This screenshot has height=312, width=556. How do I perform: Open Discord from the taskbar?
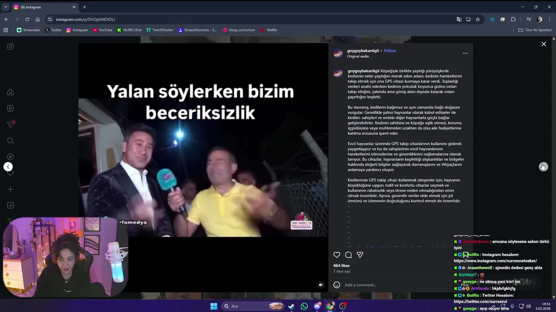click(318, 306)
